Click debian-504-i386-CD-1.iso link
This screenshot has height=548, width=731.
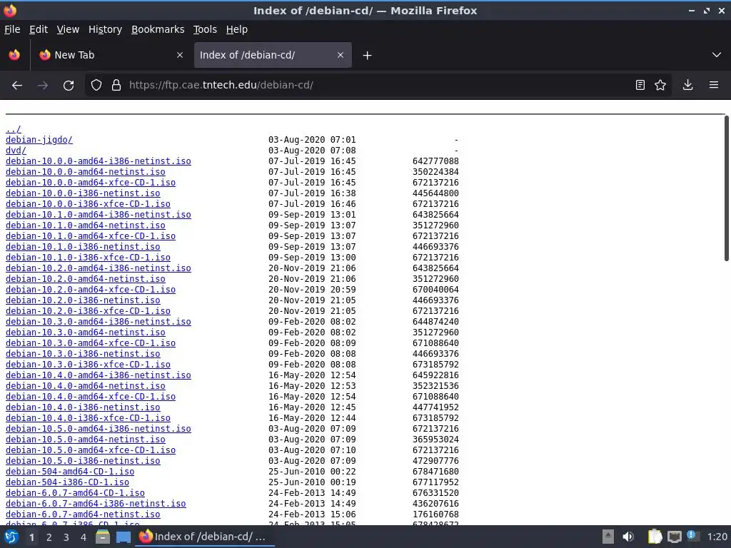tap(68, 483)
